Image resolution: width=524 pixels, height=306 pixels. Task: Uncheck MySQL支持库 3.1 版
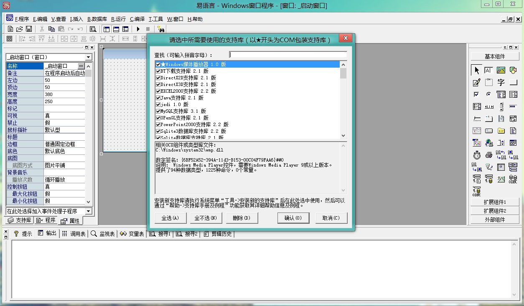point(158,111)
